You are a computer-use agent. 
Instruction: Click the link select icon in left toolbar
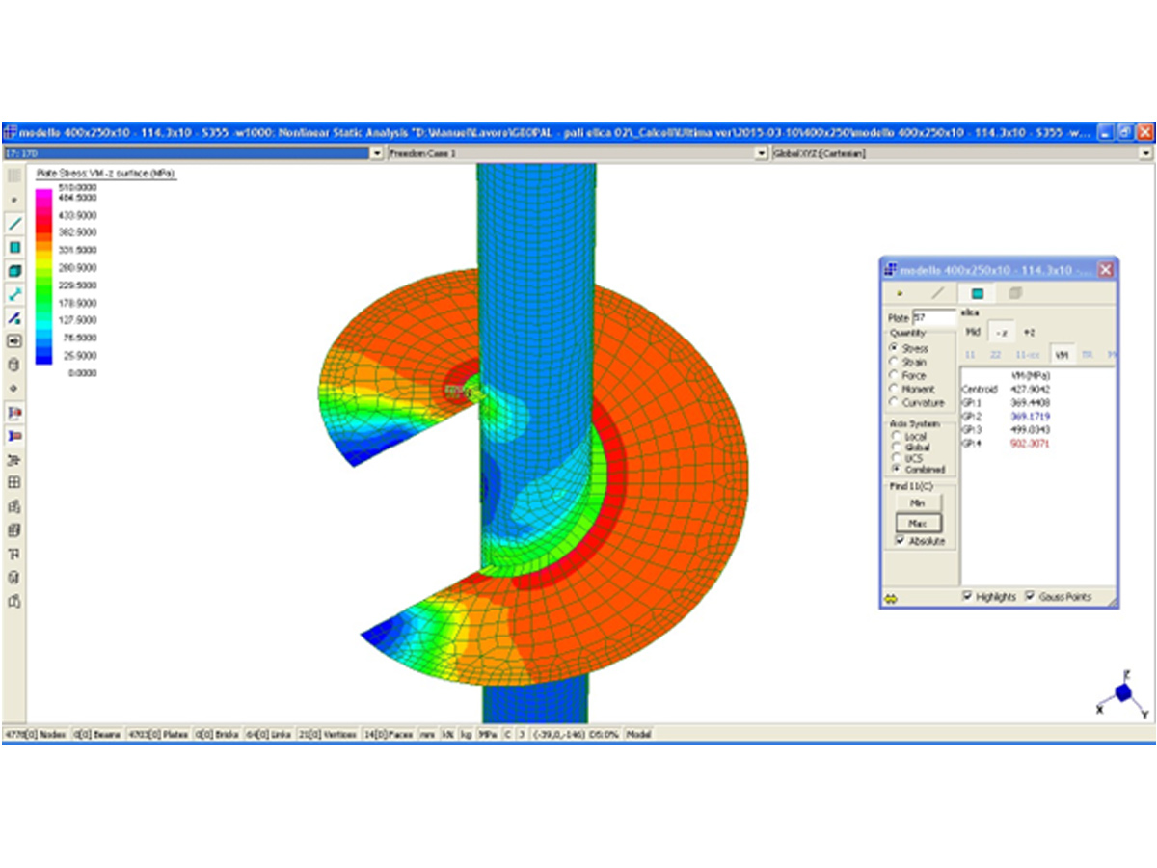pos(14,294)
